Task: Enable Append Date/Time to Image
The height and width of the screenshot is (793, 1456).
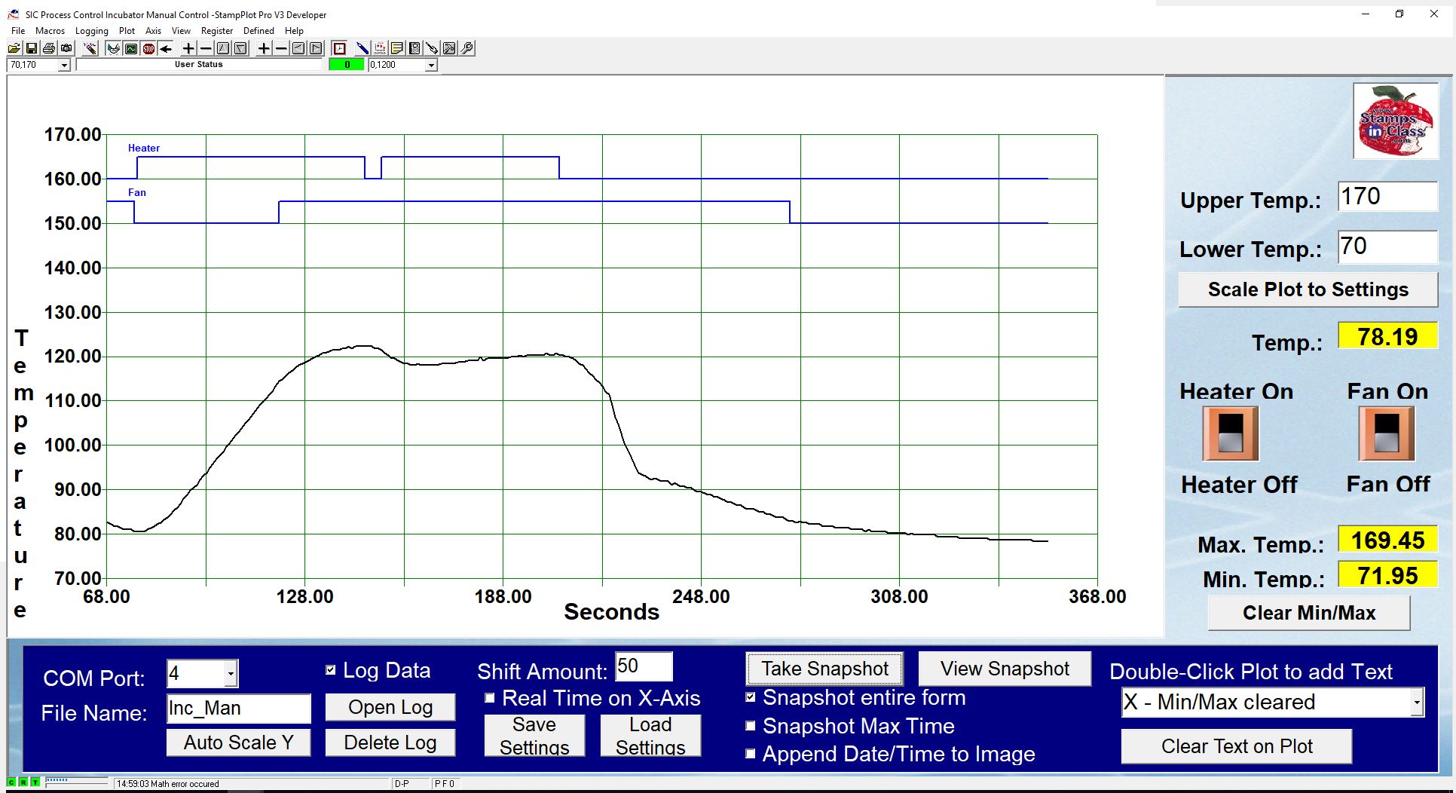Action: pos(750,754)
